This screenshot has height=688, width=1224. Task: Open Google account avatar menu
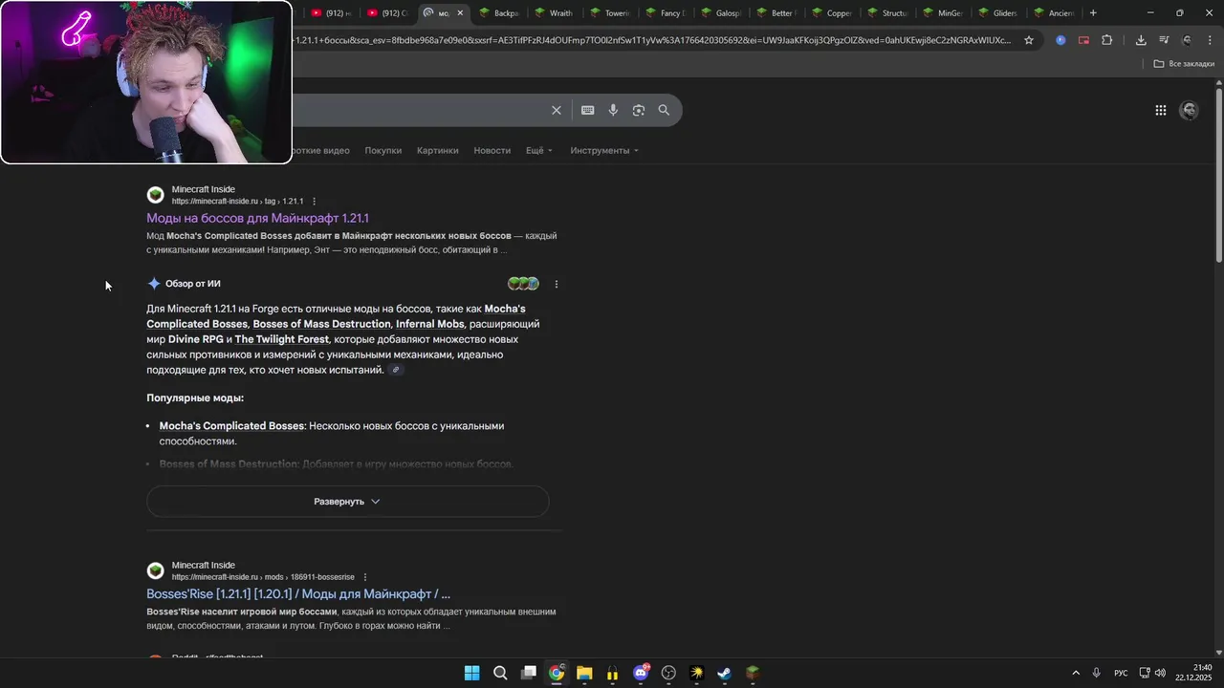pyautogui.click(x=1190, y=110)
